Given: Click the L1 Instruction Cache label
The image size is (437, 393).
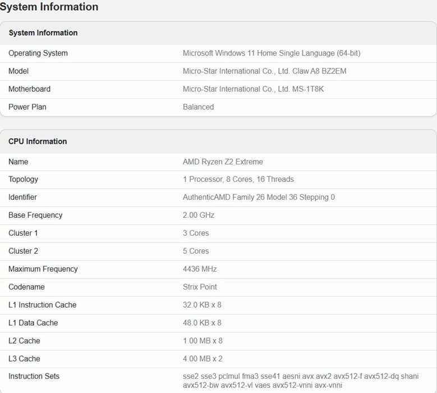Looking at the screenshot, I should (43, 305).
